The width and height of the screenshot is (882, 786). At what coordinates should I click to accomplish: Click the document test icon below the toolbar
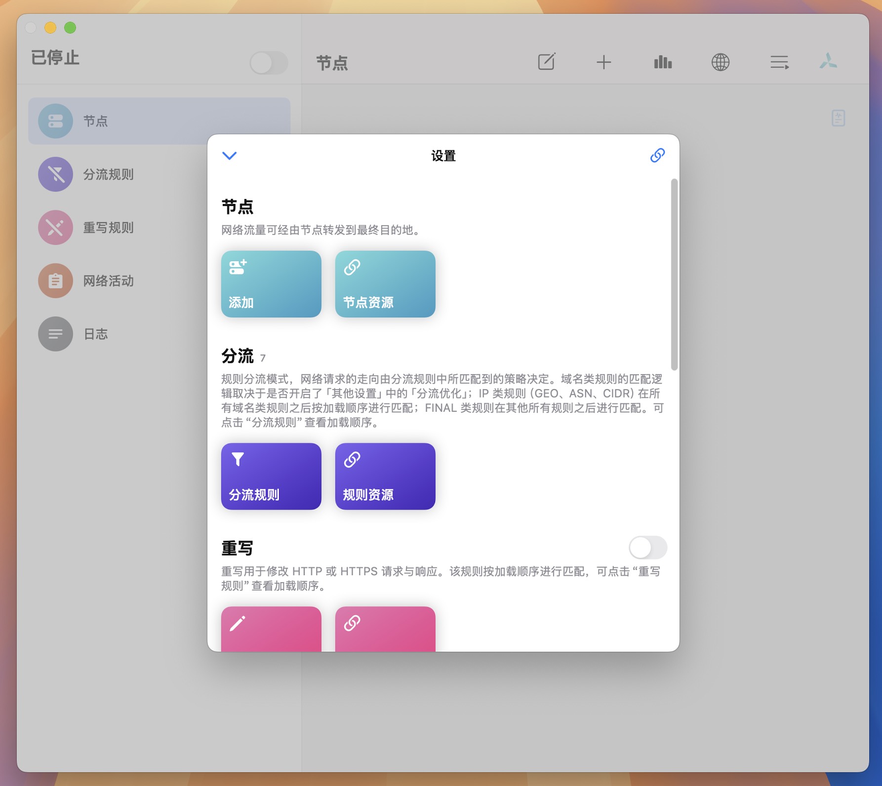point(838,118)
